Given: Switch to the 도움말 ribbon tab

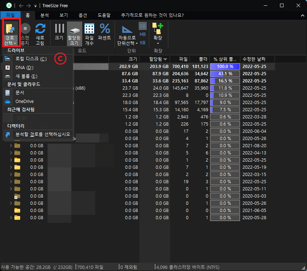Looking at the screenshot, I should 104,15.
